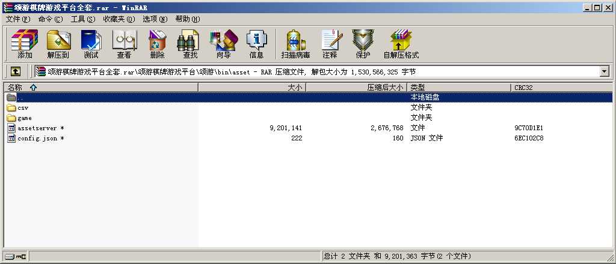Click the Scan Virus (扫描病毒) icon

pyautogui.click(x=295, y=44)
